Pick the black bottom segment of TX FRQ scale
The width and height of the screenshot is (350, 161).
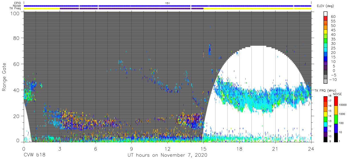(x=325, y=139)
